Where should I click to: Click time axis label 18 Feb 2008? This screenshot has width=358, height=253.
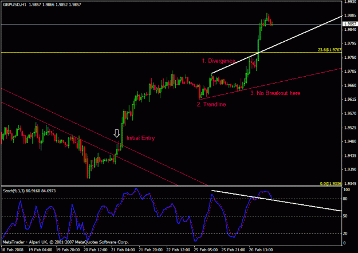click(12, 250)
